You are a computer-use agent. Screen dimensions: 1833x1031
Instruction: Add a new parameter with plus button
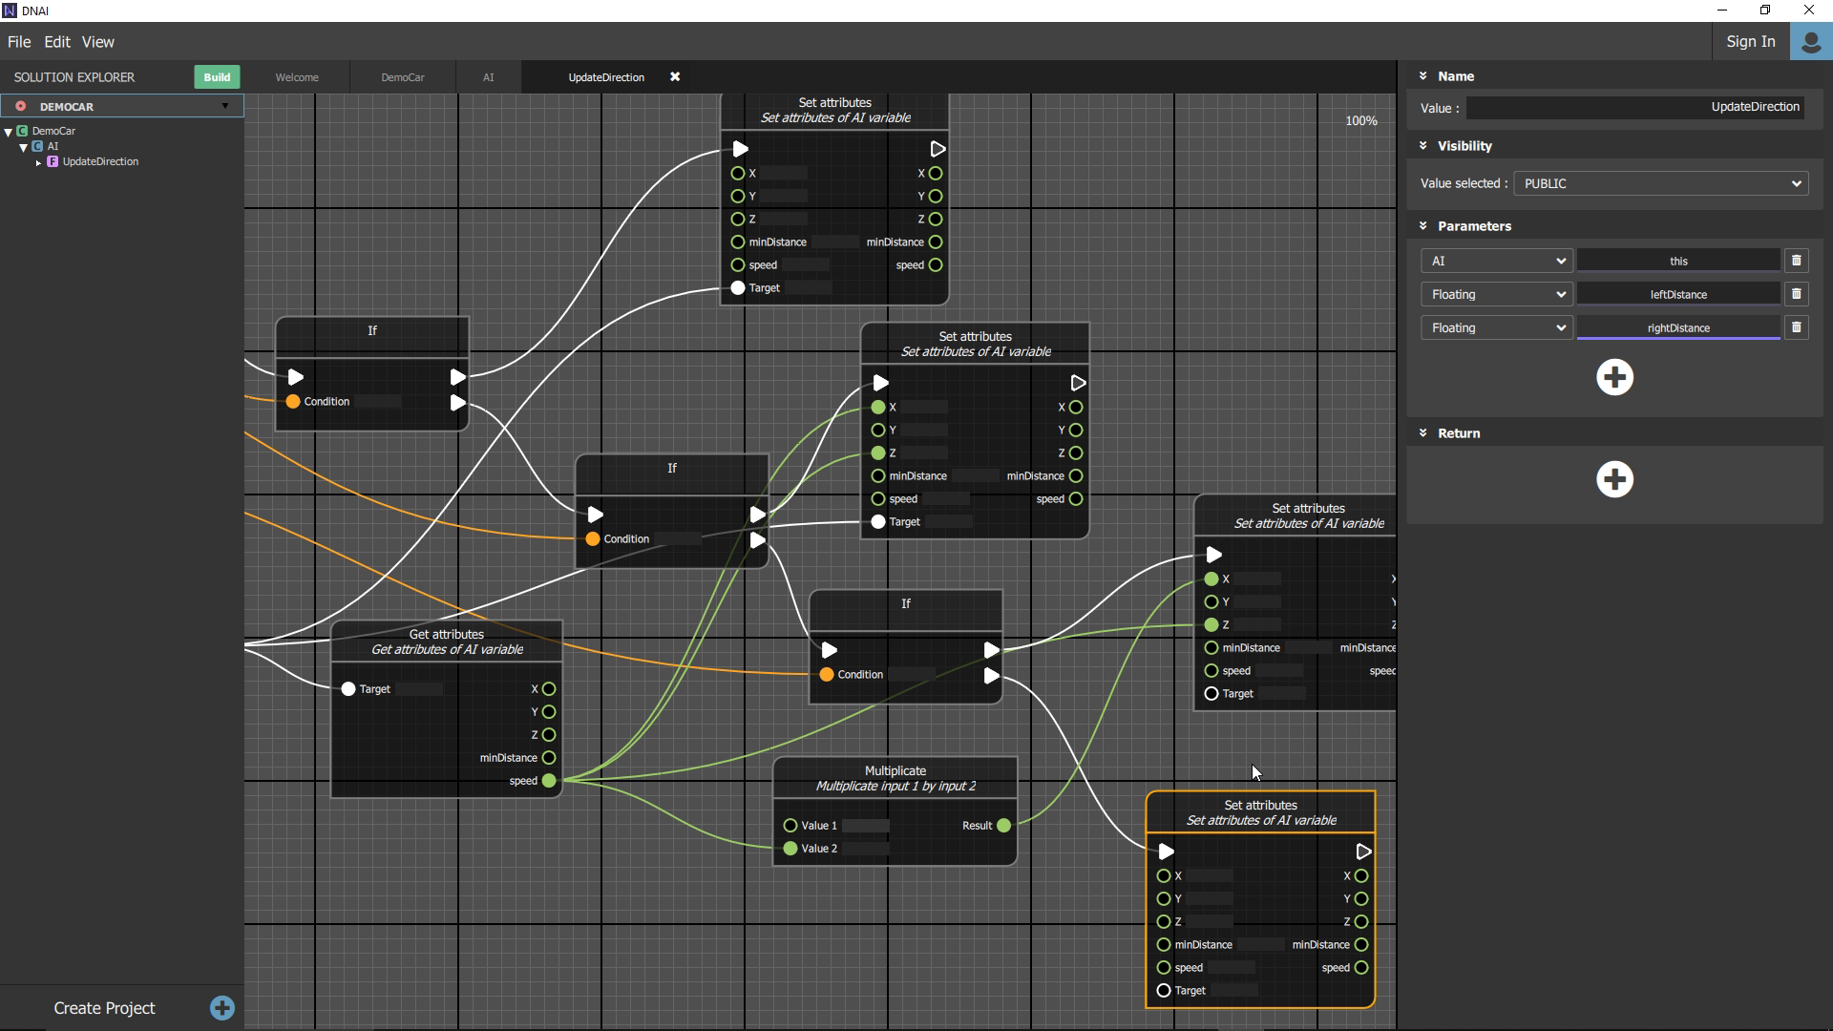point(1614,377)
